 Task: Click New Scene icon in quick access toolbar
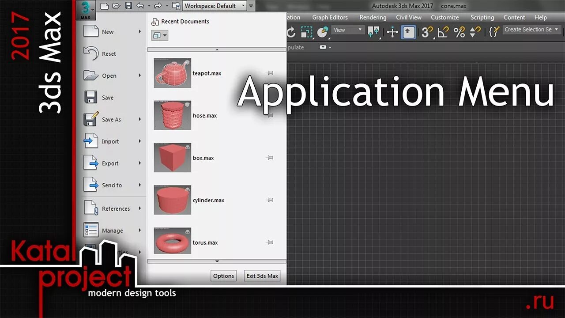click(x=104, y=6)
